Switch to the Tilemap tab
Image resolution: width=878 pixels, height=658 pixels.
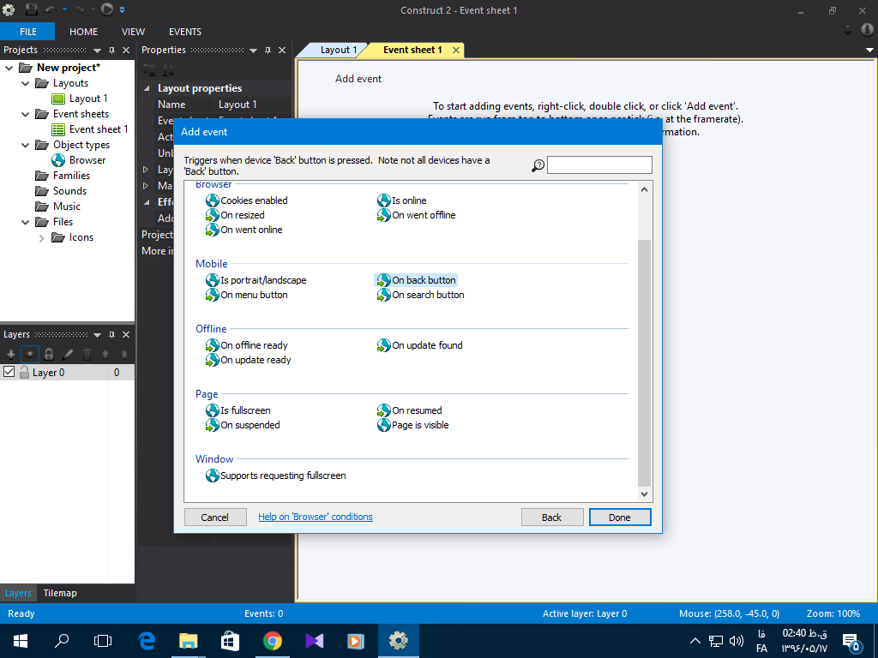click(60, 593)
